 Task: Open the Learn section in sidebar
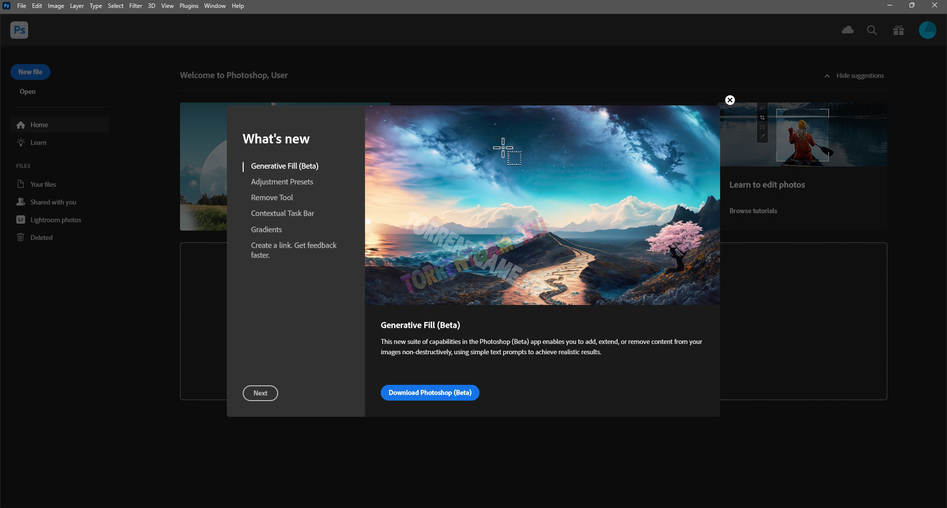[38, 143]
